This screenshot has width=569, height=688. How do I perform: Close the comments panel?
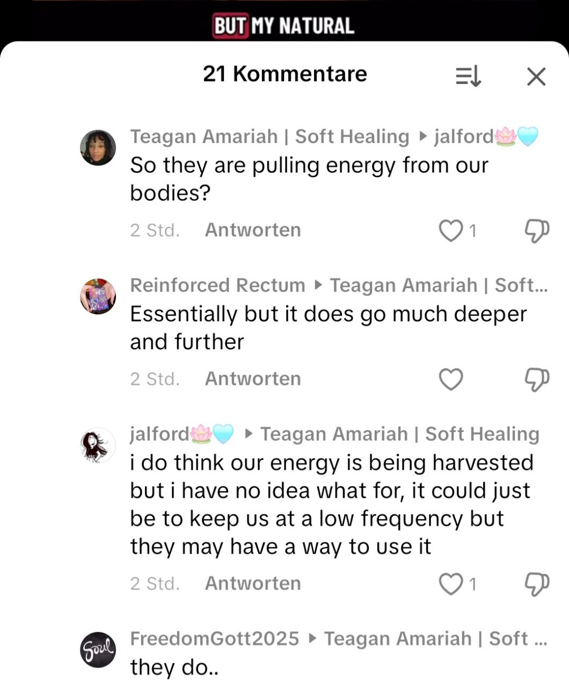coord(536,76)
